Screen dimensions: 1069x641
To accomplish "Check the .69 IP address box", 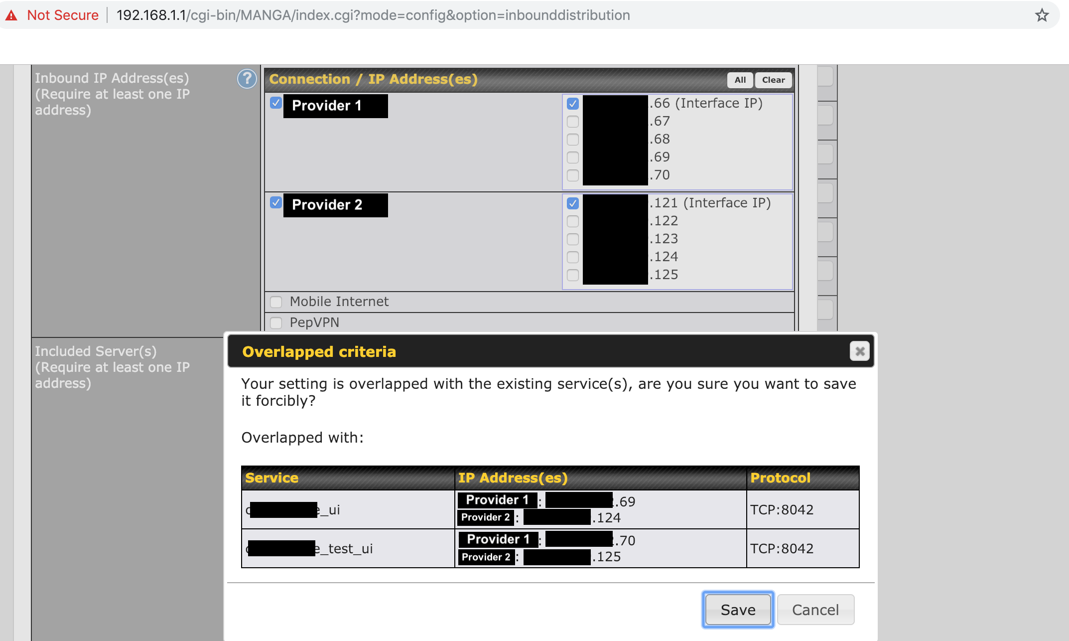I will (x=573, y=158).
